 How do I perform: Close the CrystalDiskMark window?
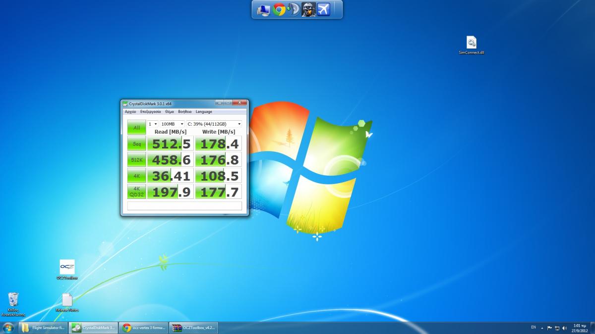tap(239, 103)
